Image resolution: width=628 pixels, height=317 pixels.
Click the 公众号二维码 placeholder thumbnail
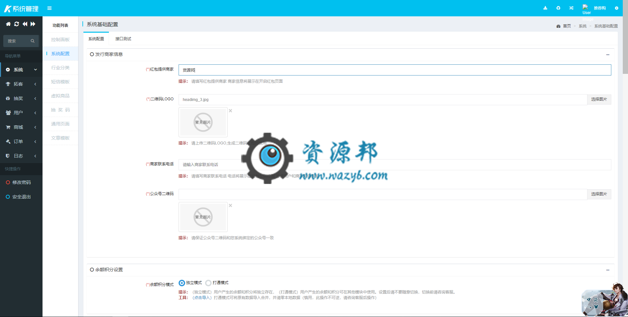203,217
